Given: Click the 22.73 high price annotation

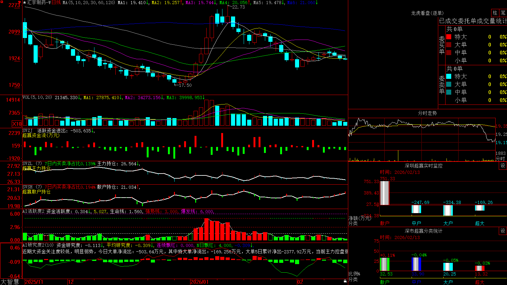Looking at the screenshot, I should 239,7.
